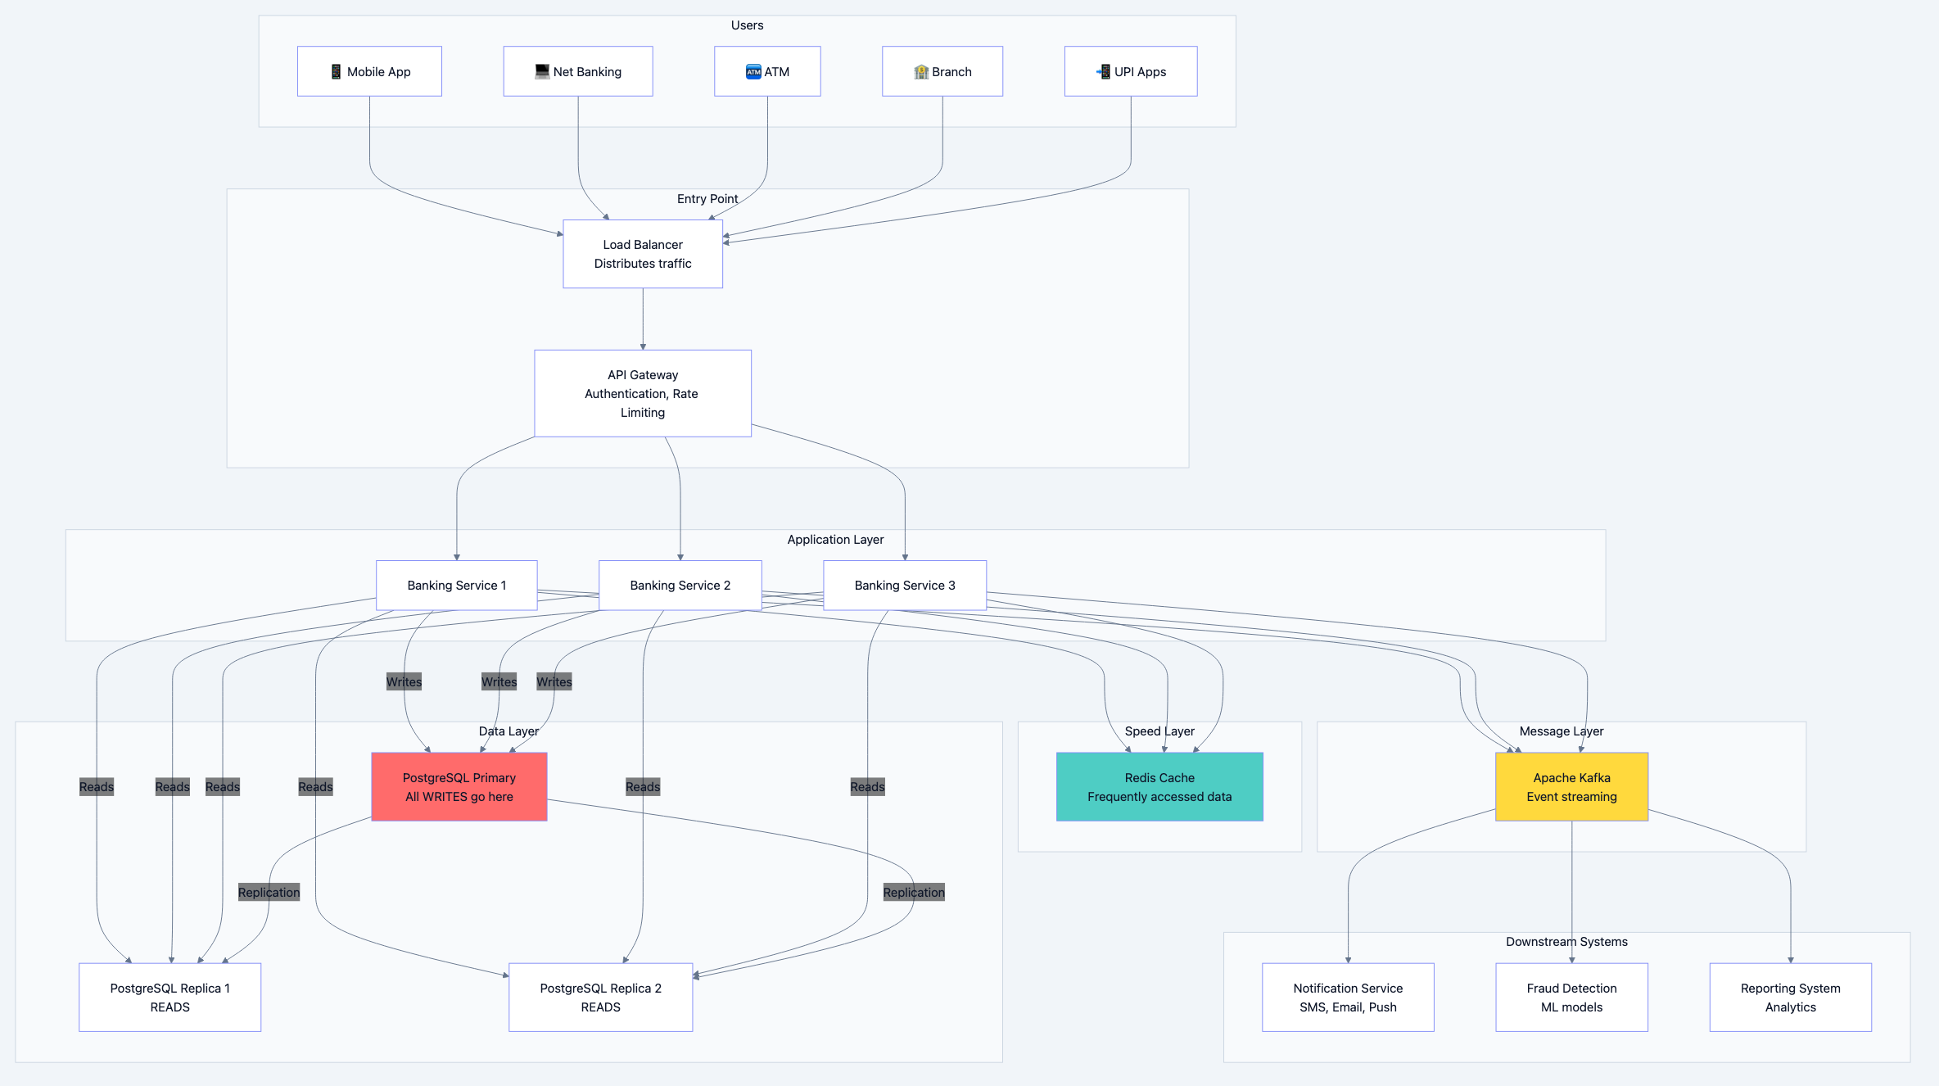This screenshot has height=1086, width=1939.
Task: Click the Branch bank building icon
Action: (921, 71)
